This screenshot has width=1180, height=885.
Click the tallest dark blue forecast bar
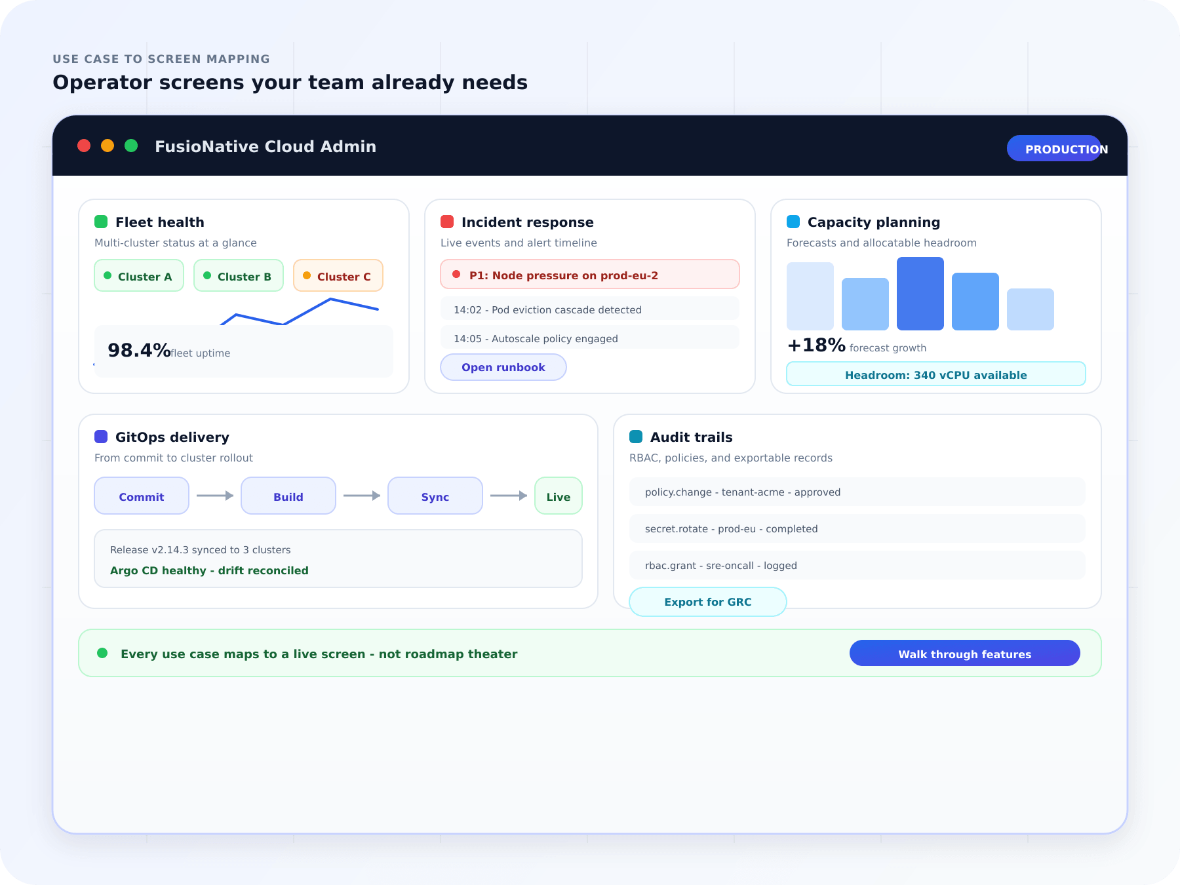tap(920, 294)
